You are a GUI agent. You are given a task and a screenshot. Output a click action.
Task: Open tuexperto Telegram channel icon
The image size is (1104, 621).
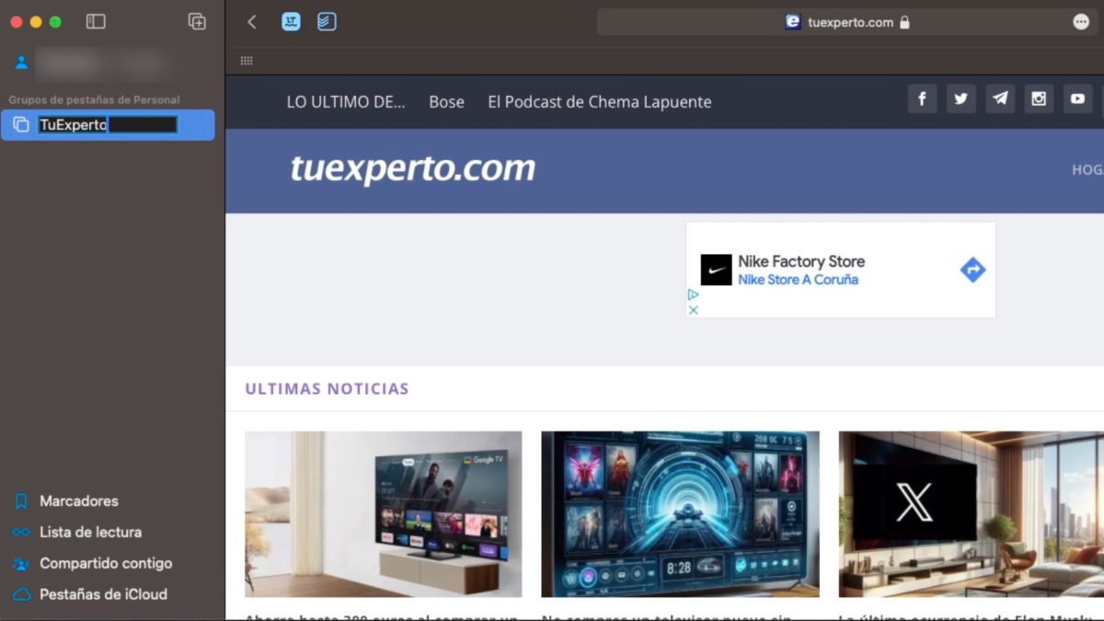pyautogui.click(x=1000, y=98)
